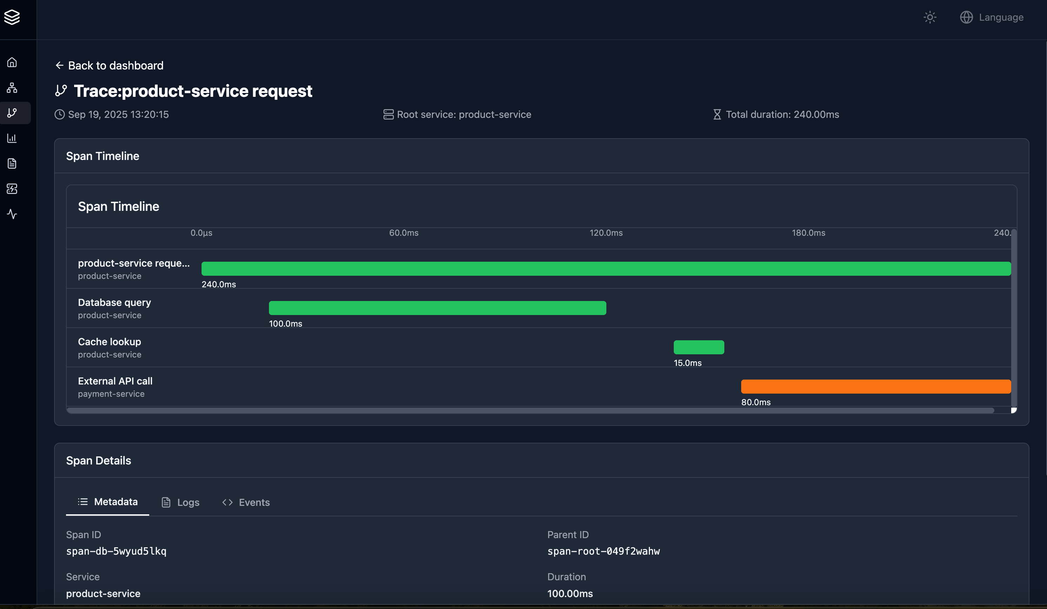Open the server alerts sidebar icon
The height and width of the screenshot is (609, 1047).
(x=12, y=189)
